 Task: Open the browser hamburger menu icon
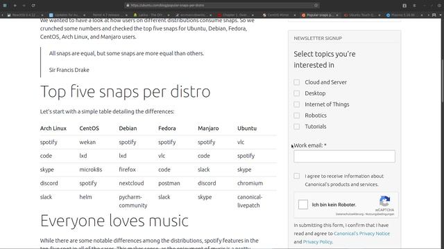(x=414, y=6)
